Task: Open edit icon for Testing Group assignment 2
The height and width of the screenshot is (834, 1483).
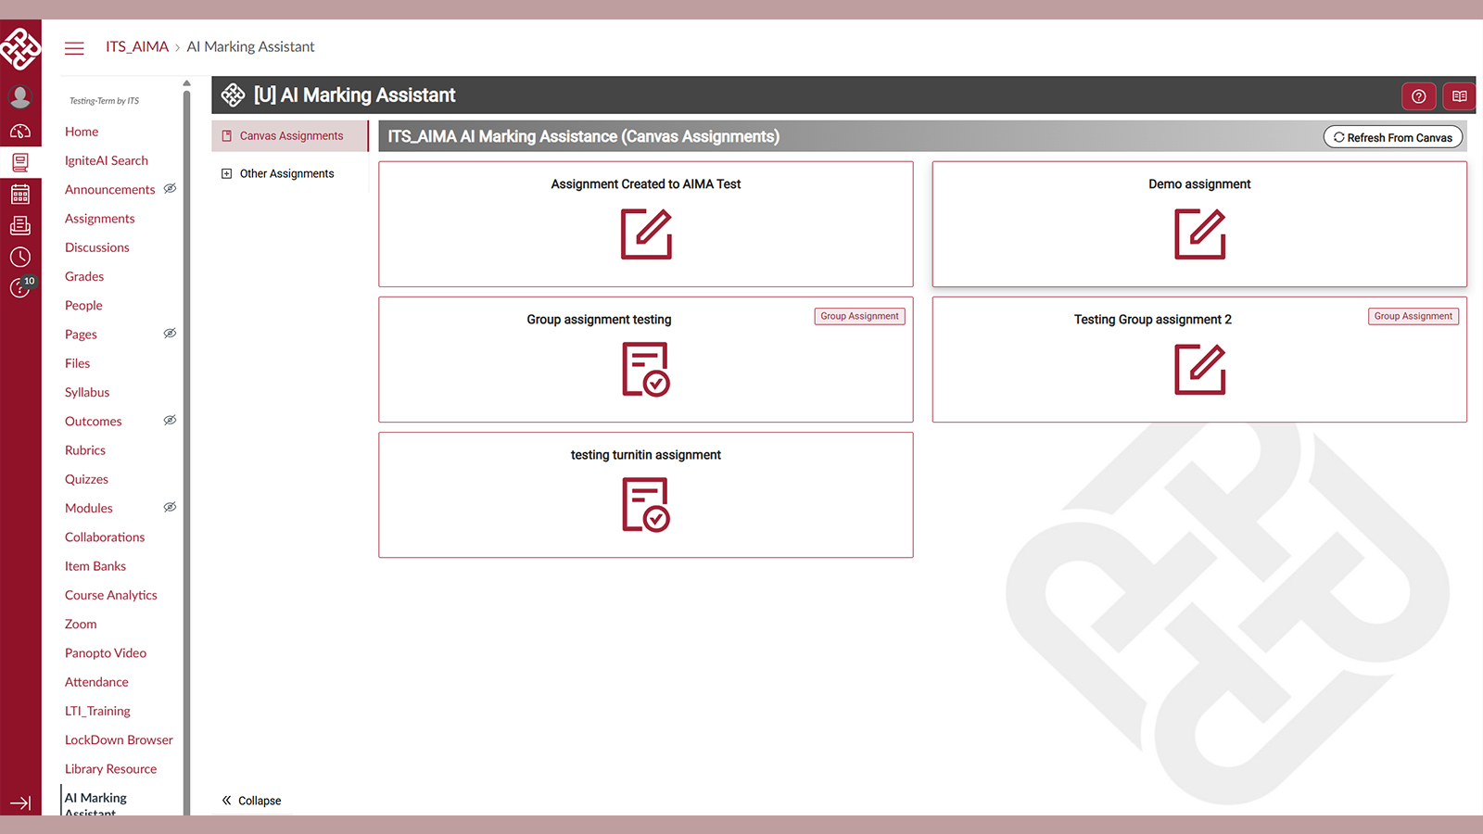Action: (x=1199, y=369)
